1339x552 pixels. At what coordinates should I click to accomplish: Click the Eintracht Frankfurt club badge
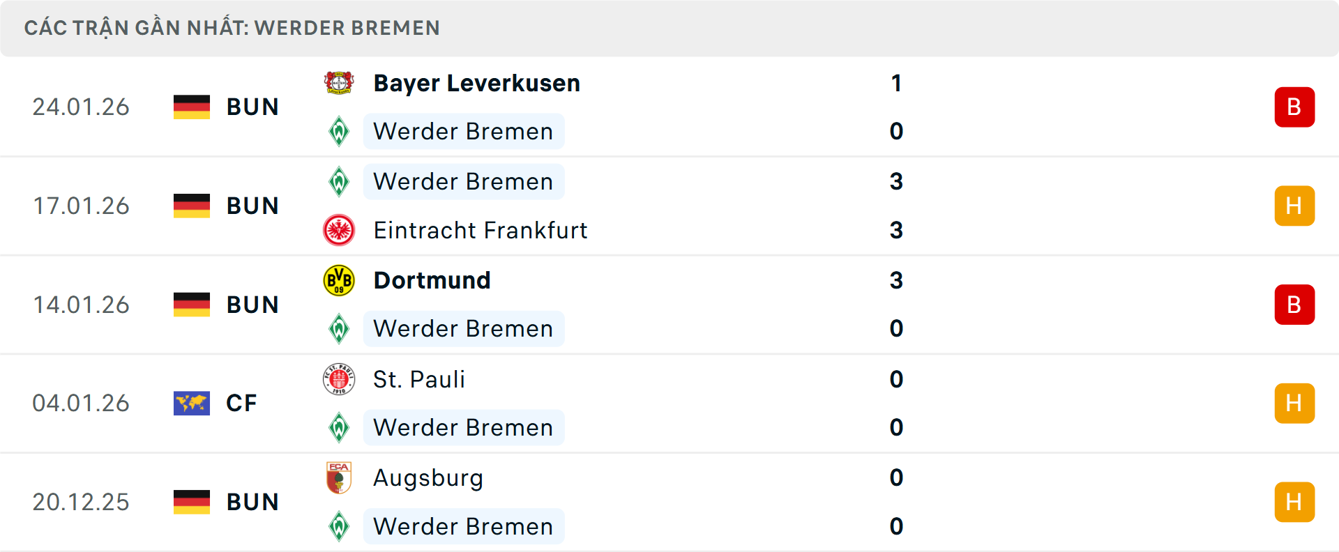(339, 230)
